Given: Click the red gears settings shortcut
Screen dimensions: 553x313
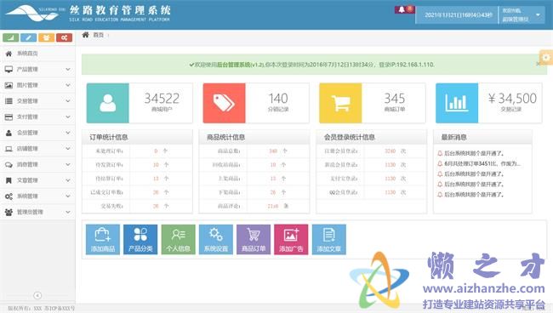Looking at the screenshot, I should [x=64, y=37].
